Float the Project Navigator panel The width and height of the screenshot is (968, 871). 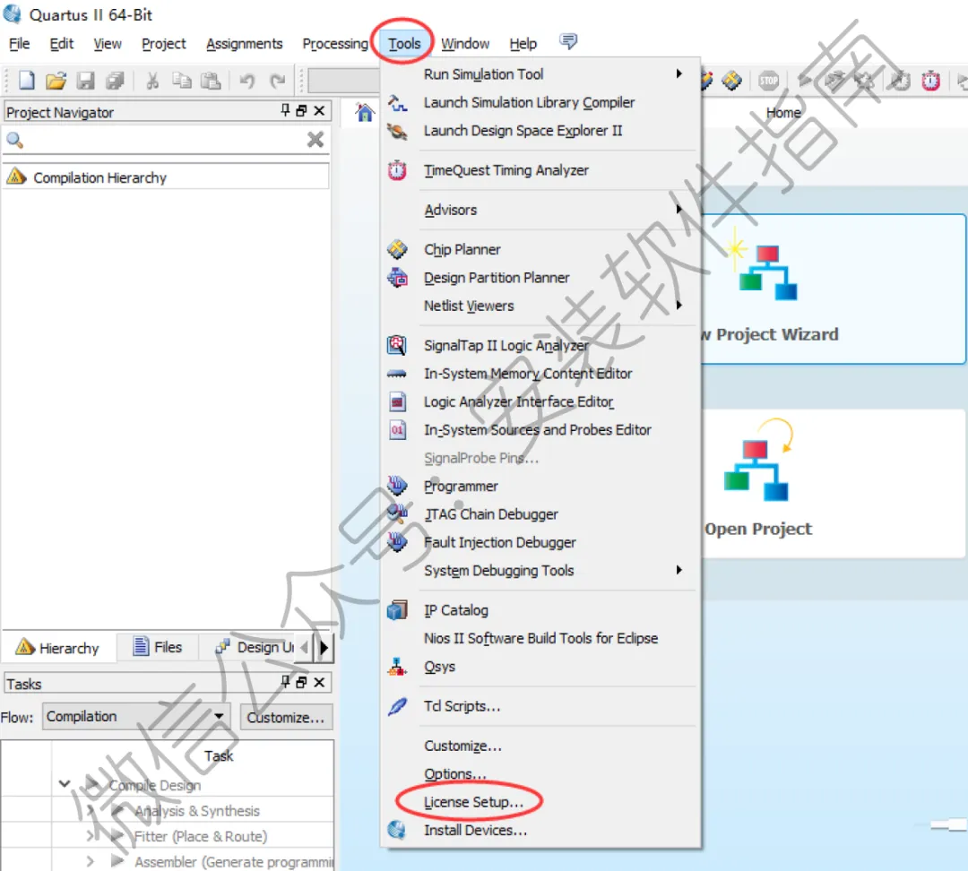(x=302, y=110)
